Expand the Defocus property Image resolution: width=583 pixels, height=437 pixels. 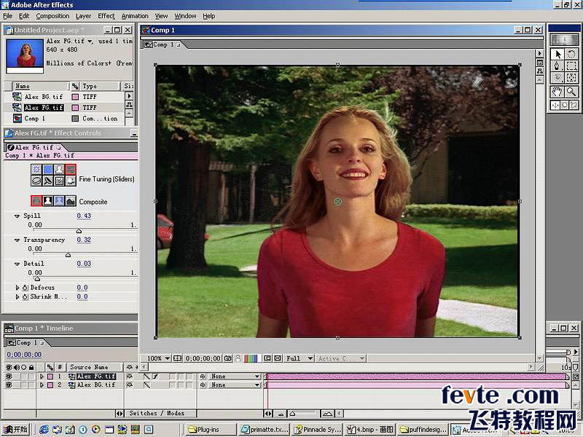click(17, 288)
